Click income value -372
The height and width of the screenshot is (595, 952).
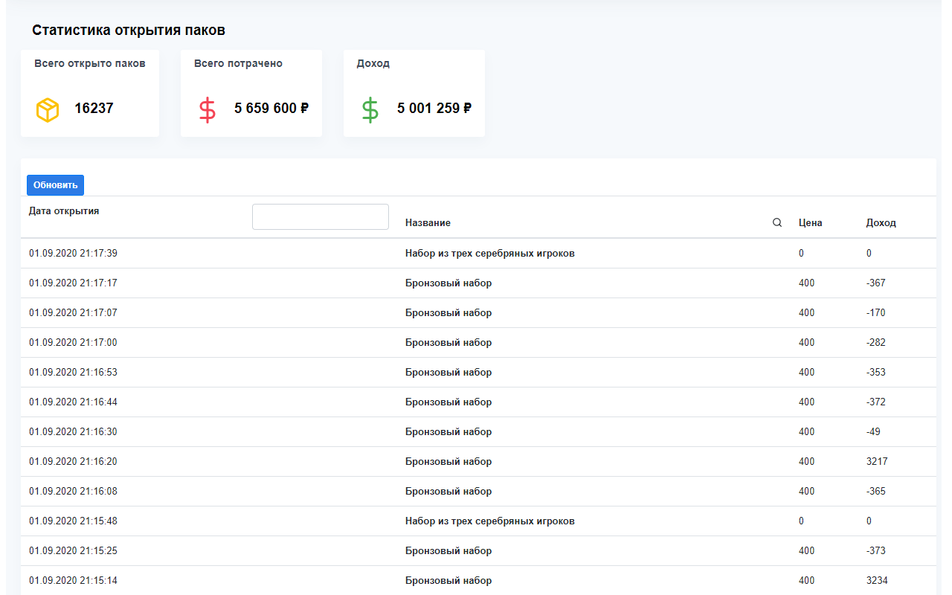click(x=876, y=402)
